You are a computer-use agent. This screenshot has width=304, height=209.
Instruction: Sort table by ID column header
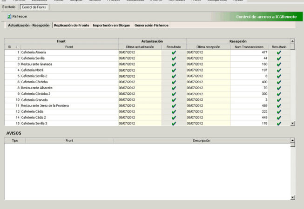tap(13, 47)
